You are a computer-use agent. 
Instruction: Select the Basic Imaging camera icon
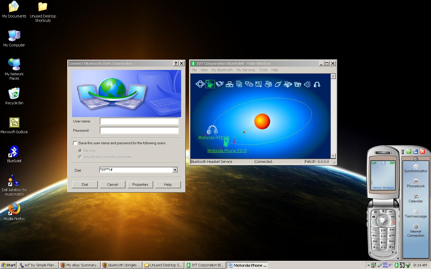(x=298, y=84)
